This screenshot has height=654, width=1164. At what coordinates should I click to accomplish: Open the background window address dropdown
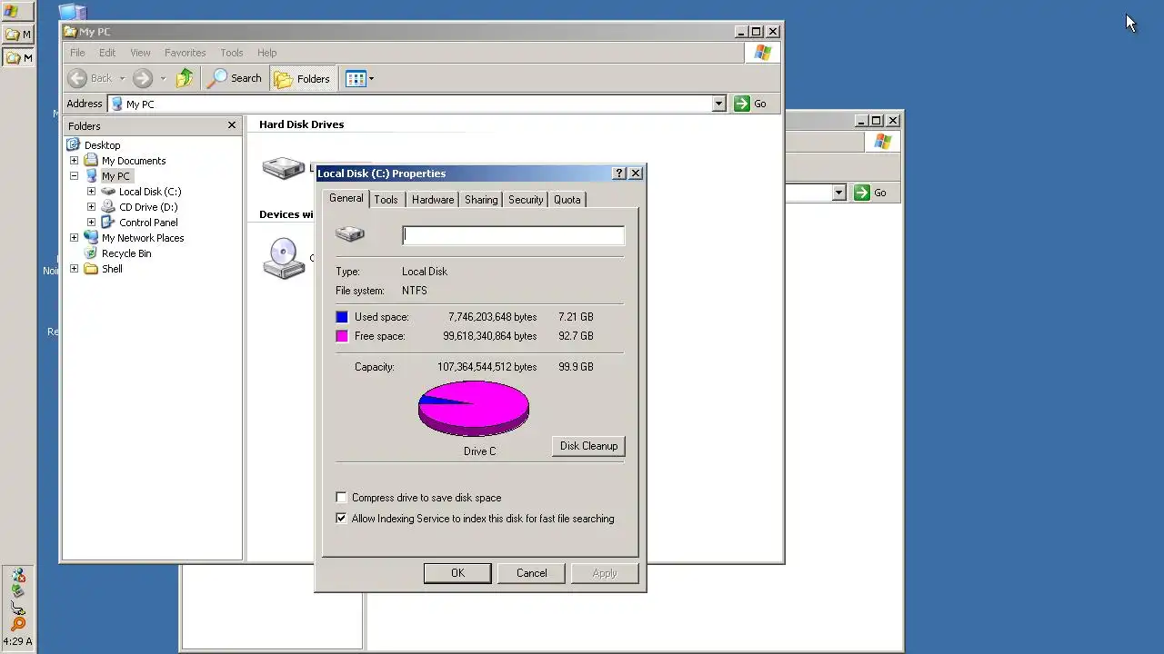[838, 193]
